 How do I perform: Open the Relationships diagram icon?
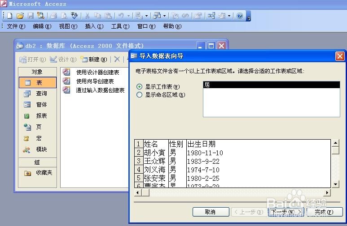pos(211,16)
